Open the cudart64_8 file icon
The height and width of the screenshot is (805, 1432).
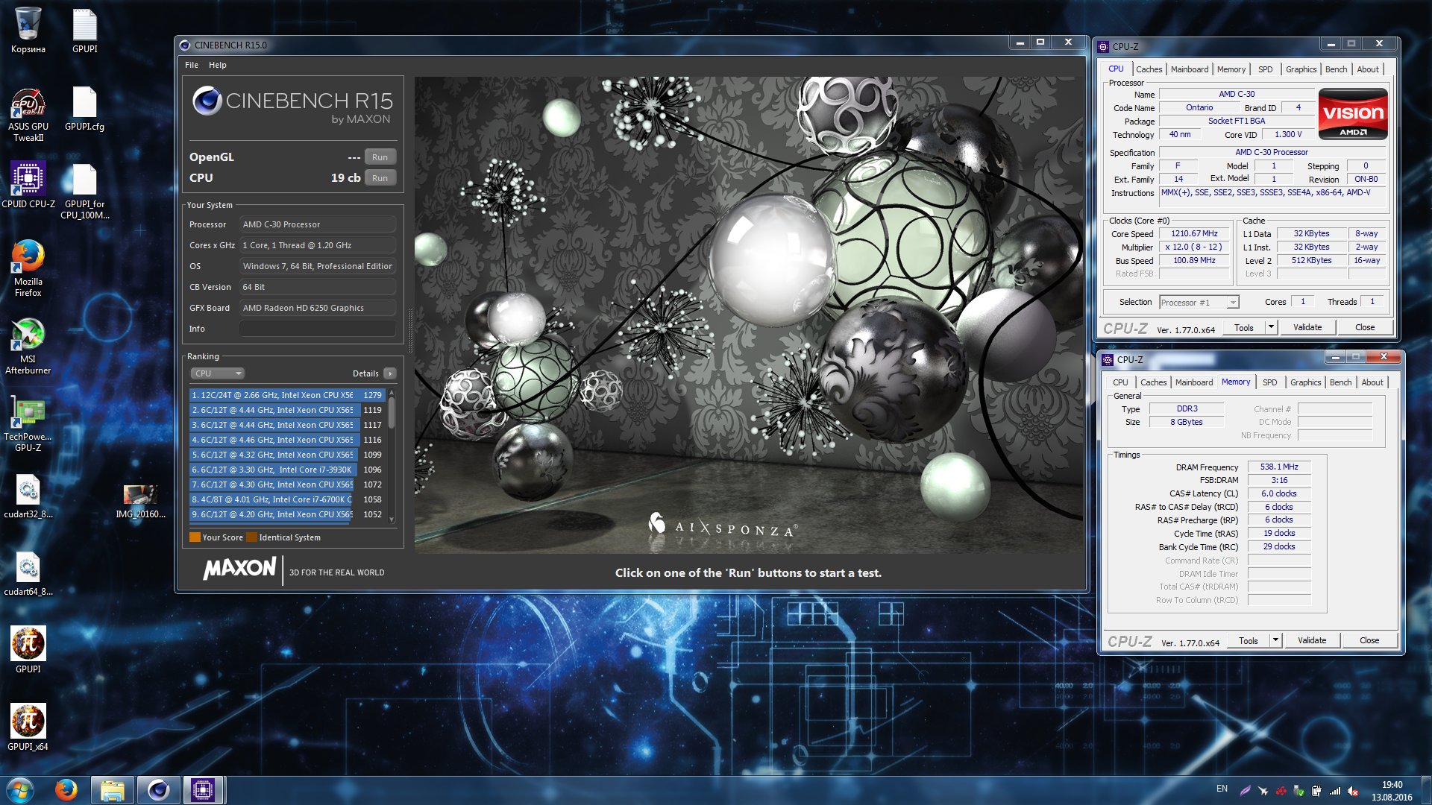[28, 574]
